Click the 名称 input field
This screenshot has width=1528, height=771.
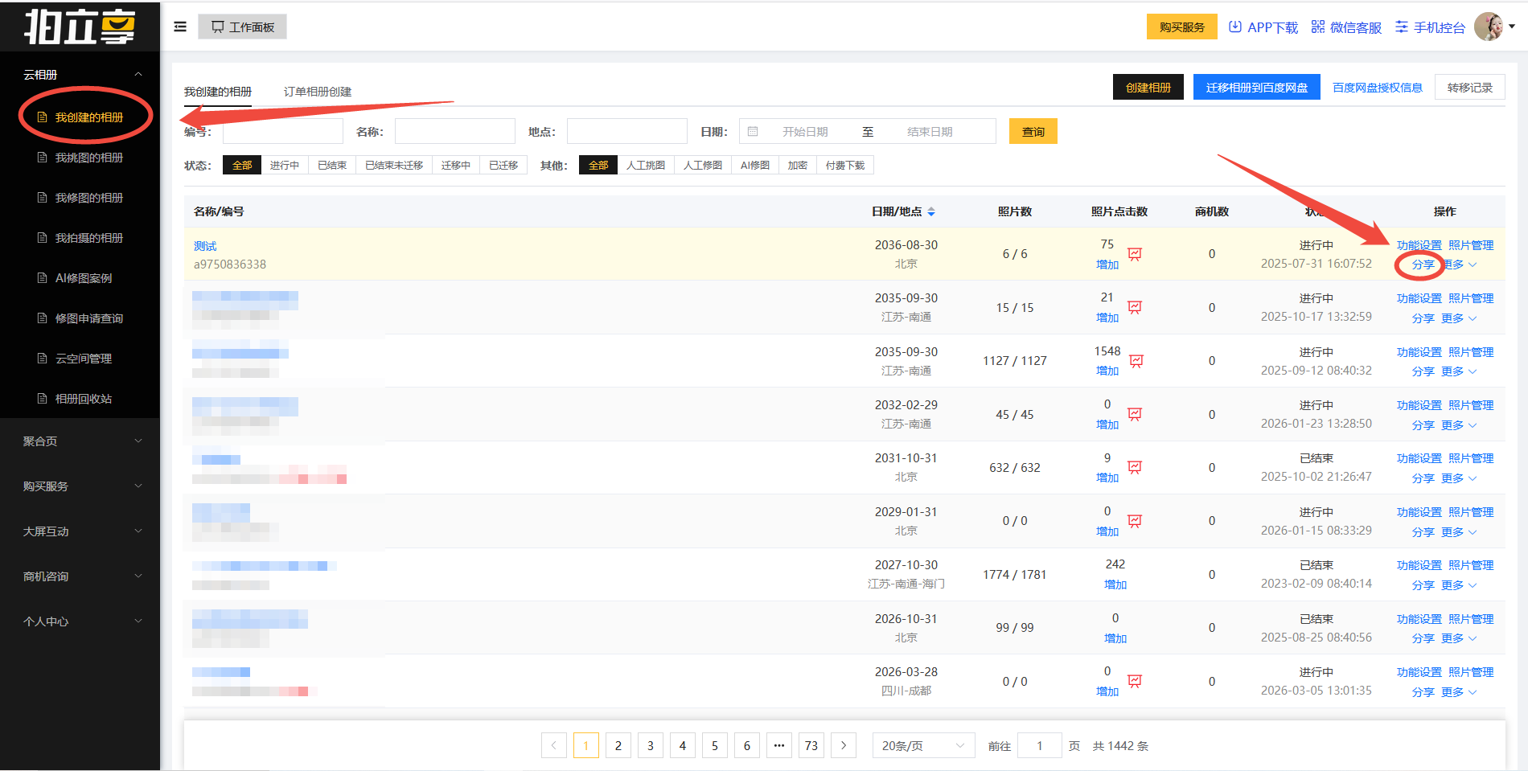click(x=454, y=131)
